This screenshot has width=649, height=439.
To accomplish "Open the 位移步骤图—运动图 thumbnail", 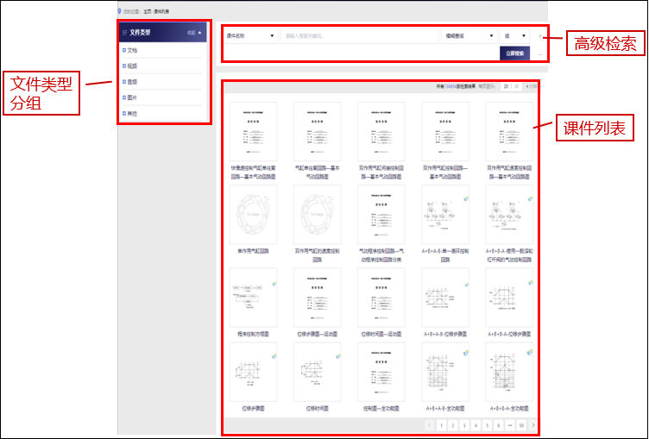I will click(x=317, y=297).
